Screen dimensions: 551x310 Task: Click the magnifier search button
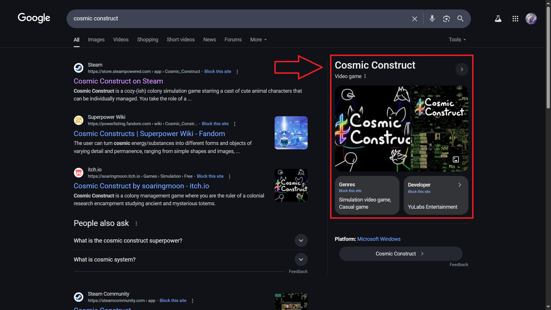pos(460,19)
